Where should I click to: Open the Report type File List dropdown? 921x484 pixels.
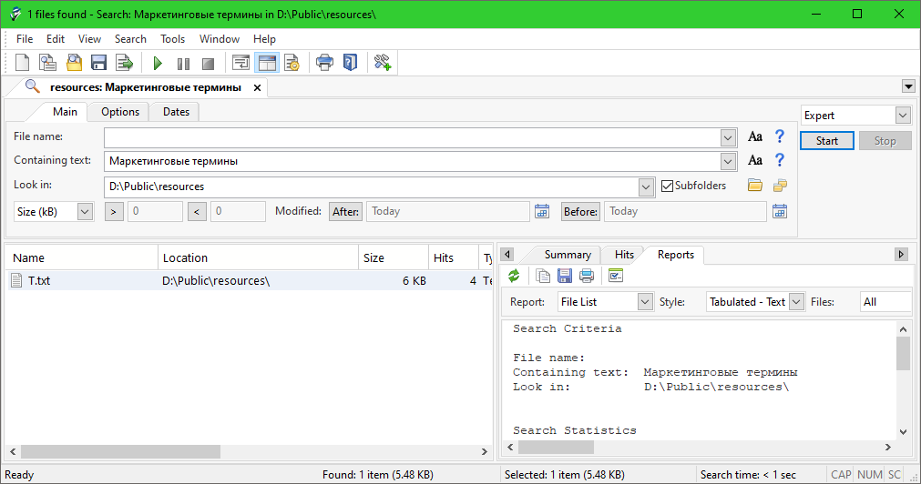click(x=645, y=301)
